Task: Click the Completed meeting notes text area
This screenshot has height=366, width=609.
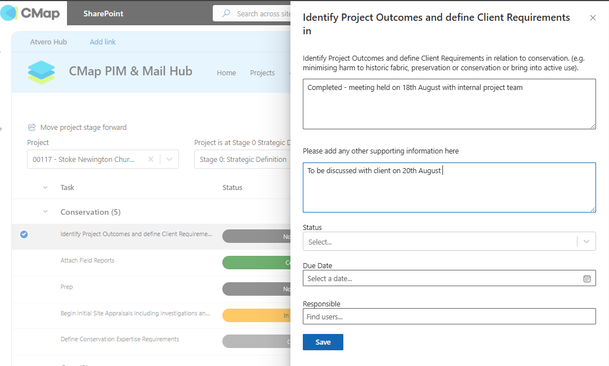Action: pos(449,104)
